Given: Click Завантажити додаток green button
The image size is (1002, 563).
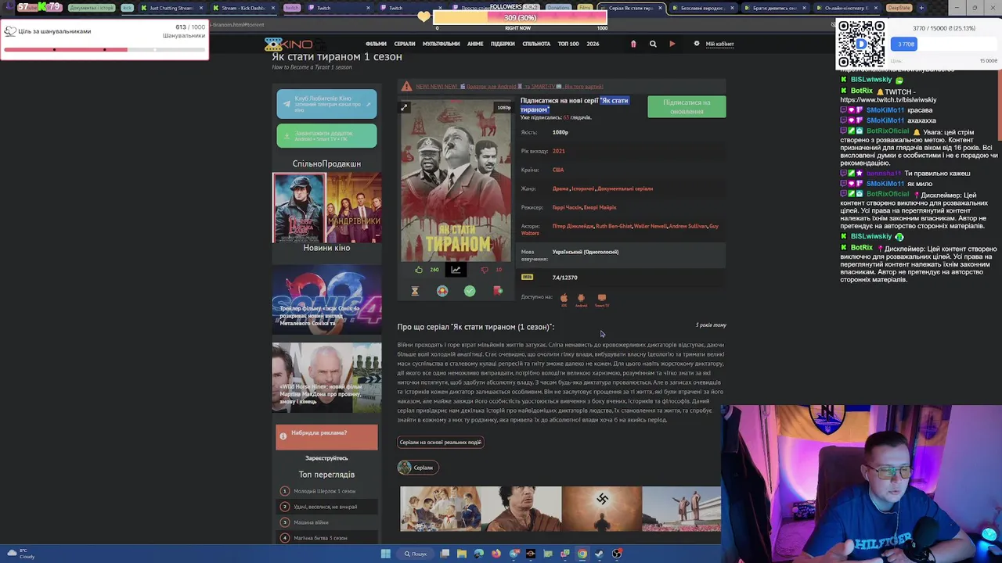Looking at the screenshot, I should (326, 136).
